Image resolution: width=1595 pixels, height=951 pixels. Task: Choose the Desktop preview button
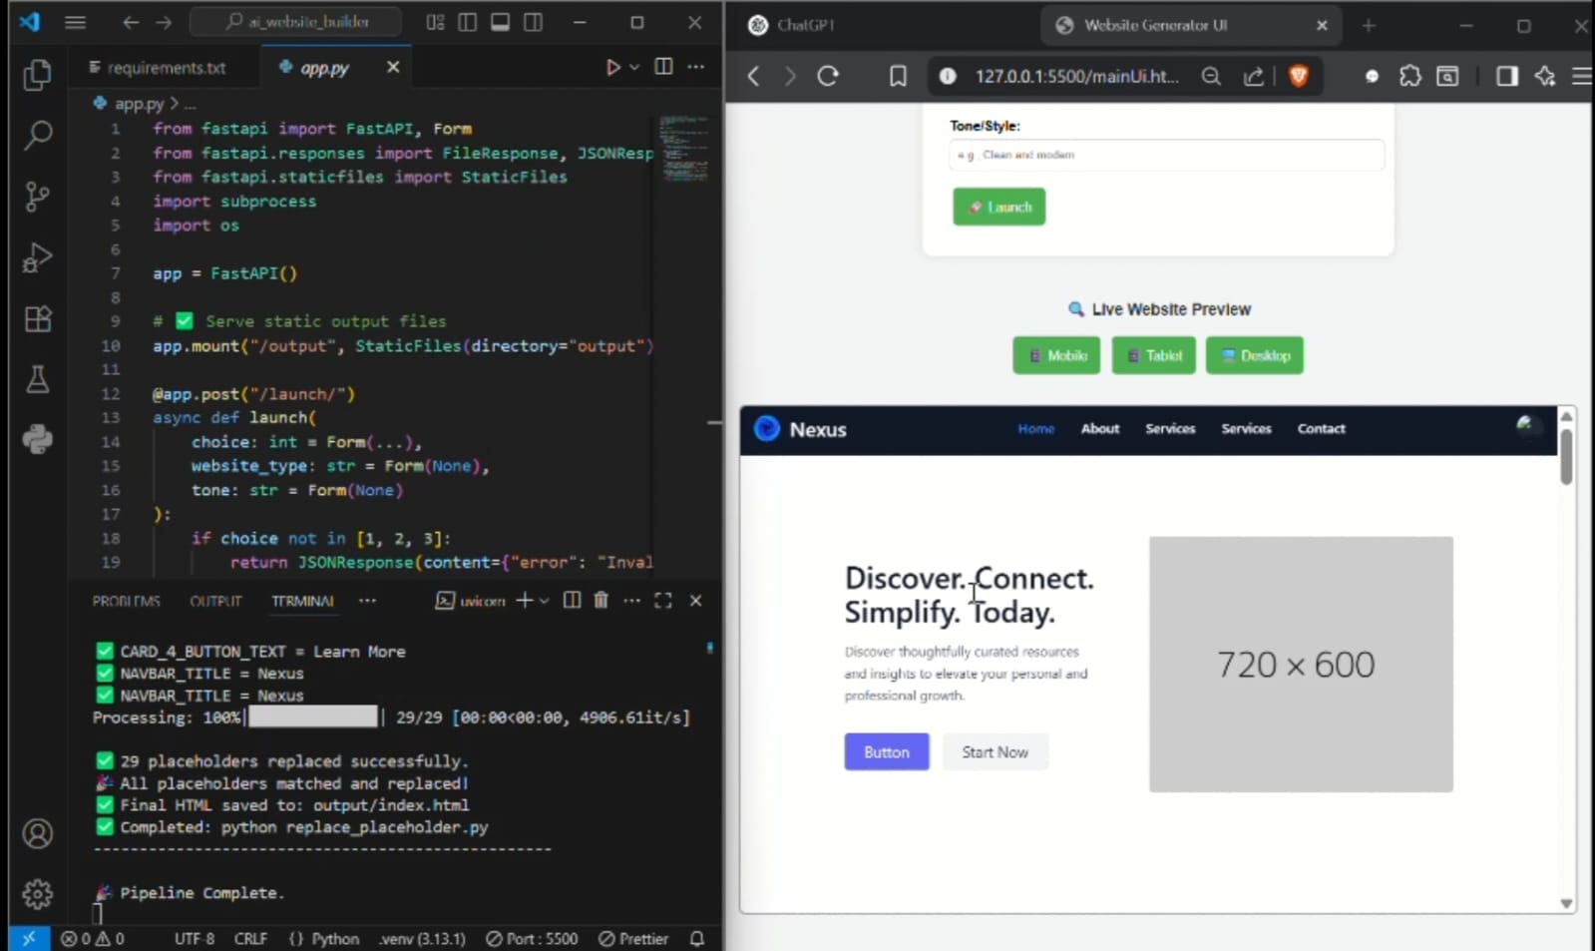pos(1254,355)
